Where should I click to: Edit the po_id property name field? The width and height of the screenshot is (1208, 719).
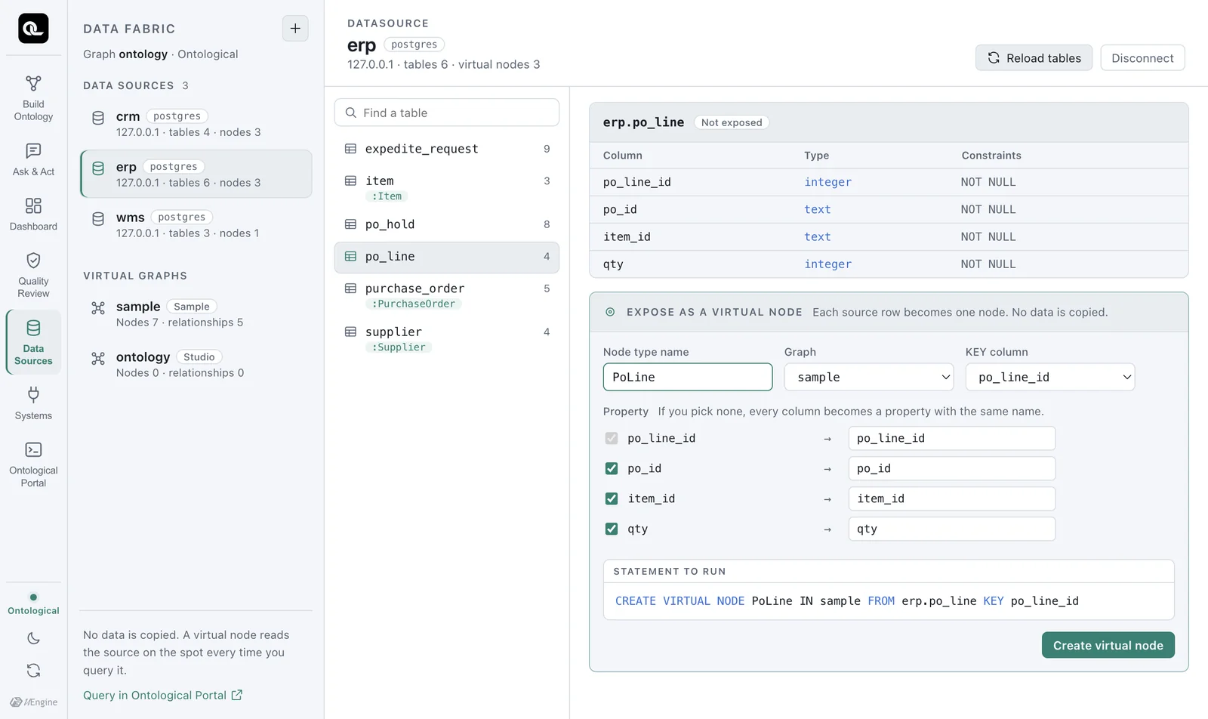[951, 468]
